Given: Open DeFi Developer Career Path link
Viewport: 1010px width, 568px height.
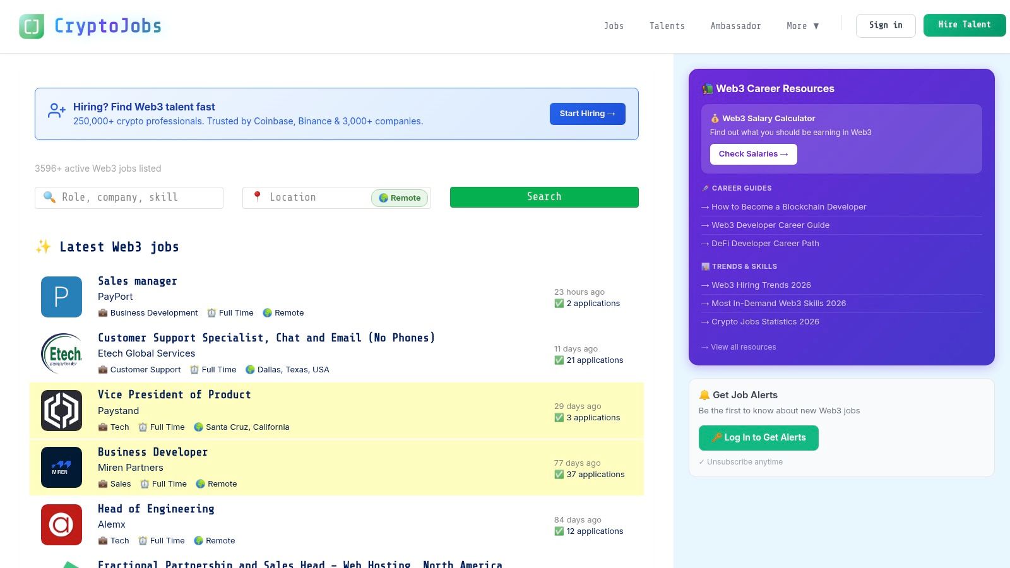Looking at the screenshot, I should click(760, 244).
